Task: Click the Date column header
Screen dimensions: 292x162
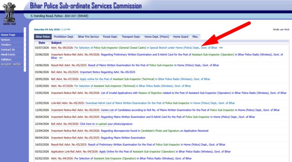Action: [x=42, y=43]
